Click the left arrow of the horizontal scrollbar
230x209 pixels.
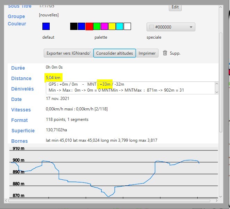coord(6,201)
